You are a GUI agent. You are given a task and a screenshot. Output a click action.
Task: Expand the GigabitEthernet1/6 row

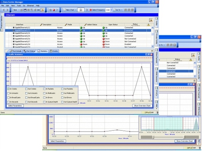[x=13, y=39]
